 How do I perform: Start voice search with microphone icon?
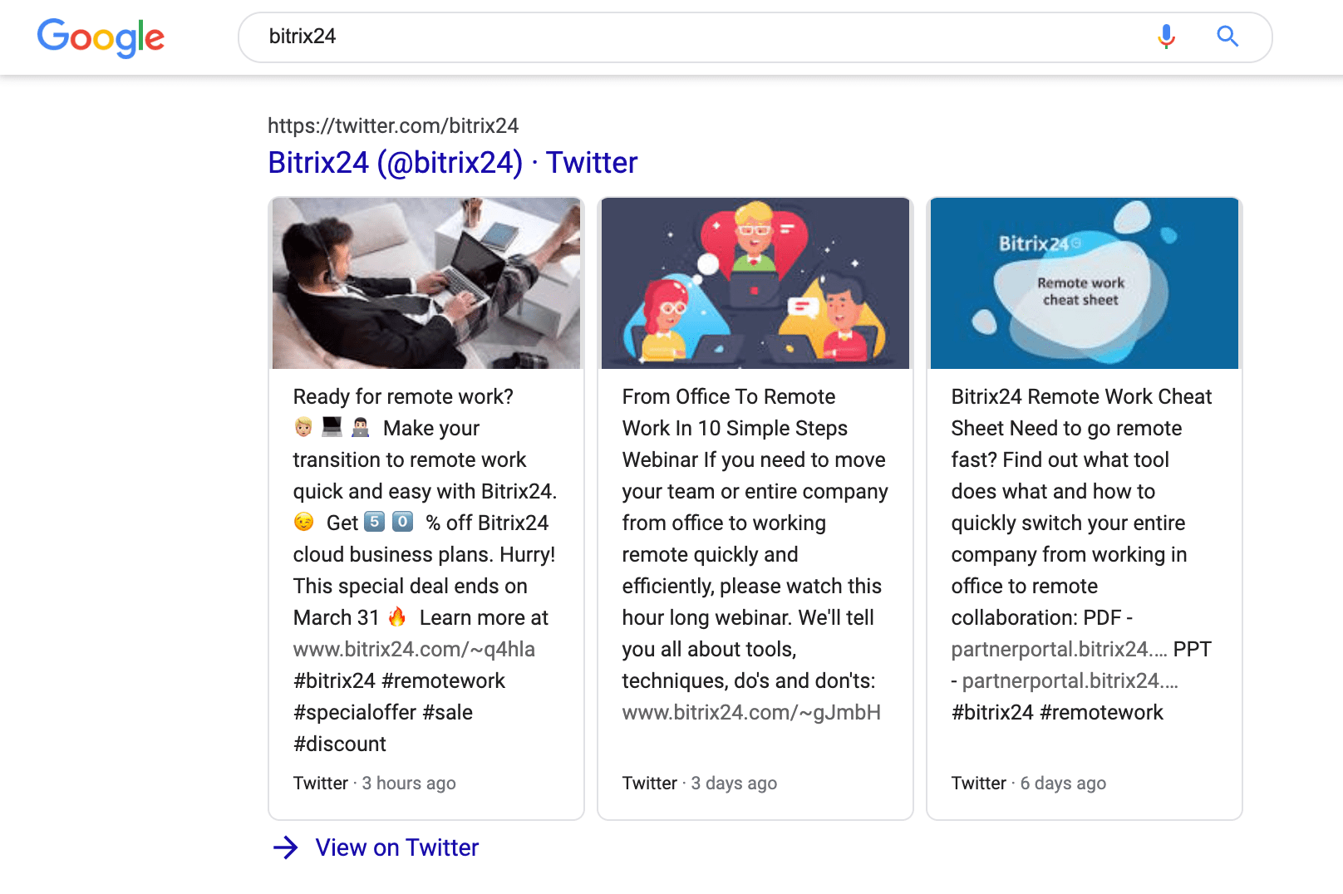click(1167, 37)
